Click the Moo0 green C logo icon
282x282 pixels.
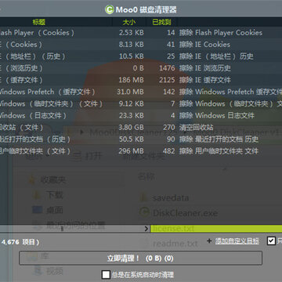109,9
